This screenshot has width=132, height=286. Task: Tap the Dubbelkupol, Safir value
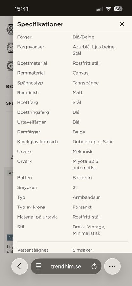(x=93, y=142)
